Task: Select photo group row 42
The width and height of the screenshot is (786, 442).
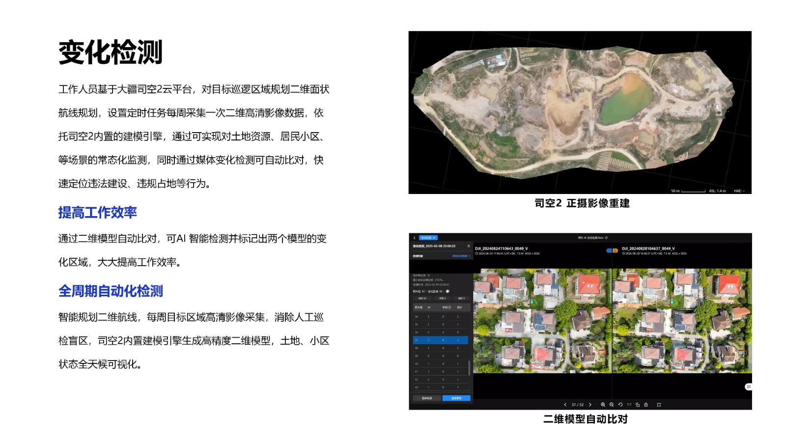Action: pos(441,379)
